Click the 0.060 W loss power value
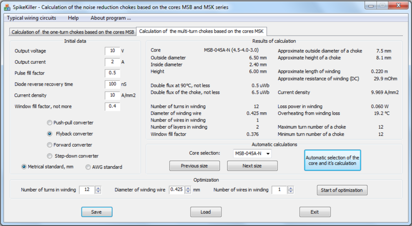412x226 pixels. click(x=380, y=107)
